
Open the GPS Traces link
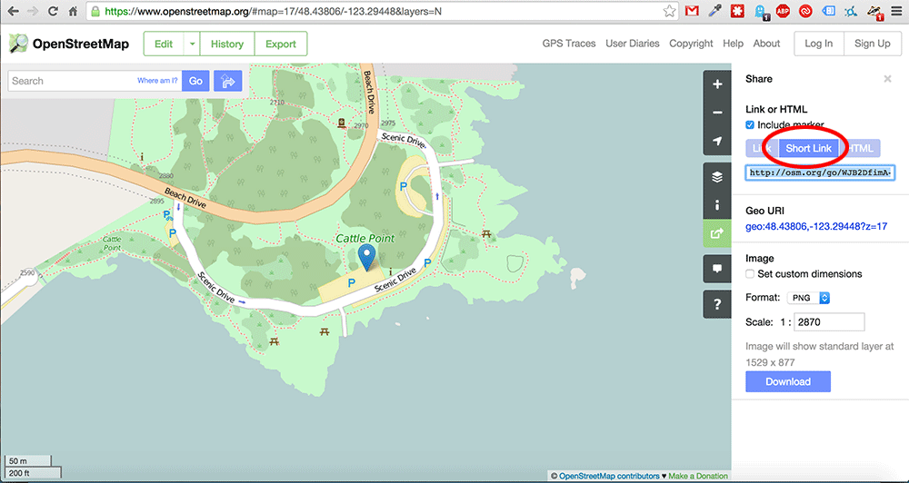569,44
